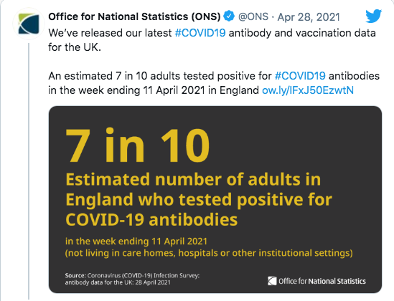Click the Source citation text in image
394x301 pixels.
(132, 279)
